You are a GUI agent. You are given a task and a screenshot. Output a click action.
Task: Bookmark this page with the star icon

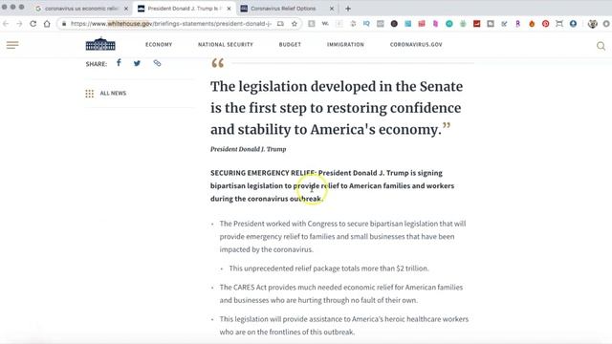tap(295, 24)
